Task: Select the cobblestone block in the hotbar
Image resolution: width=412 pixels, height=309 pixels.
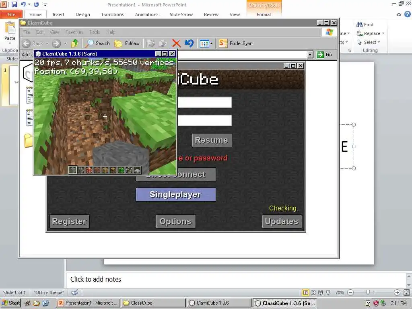Action: [81, 170]
